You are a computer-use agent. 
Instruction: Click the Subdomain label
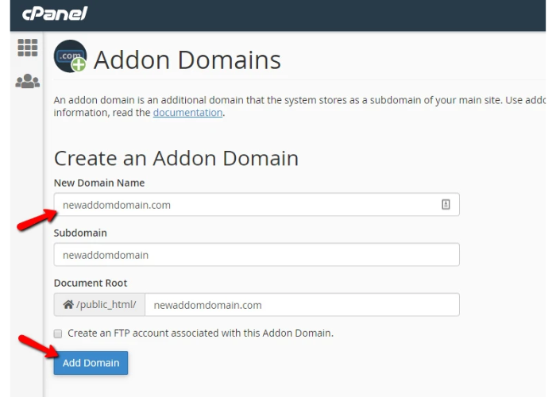click(x=80, y=233)
